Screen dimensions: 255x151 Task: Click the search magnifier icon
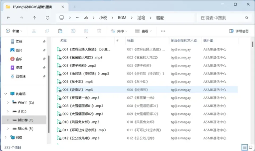pyautogui.click(x=247, y=18)
